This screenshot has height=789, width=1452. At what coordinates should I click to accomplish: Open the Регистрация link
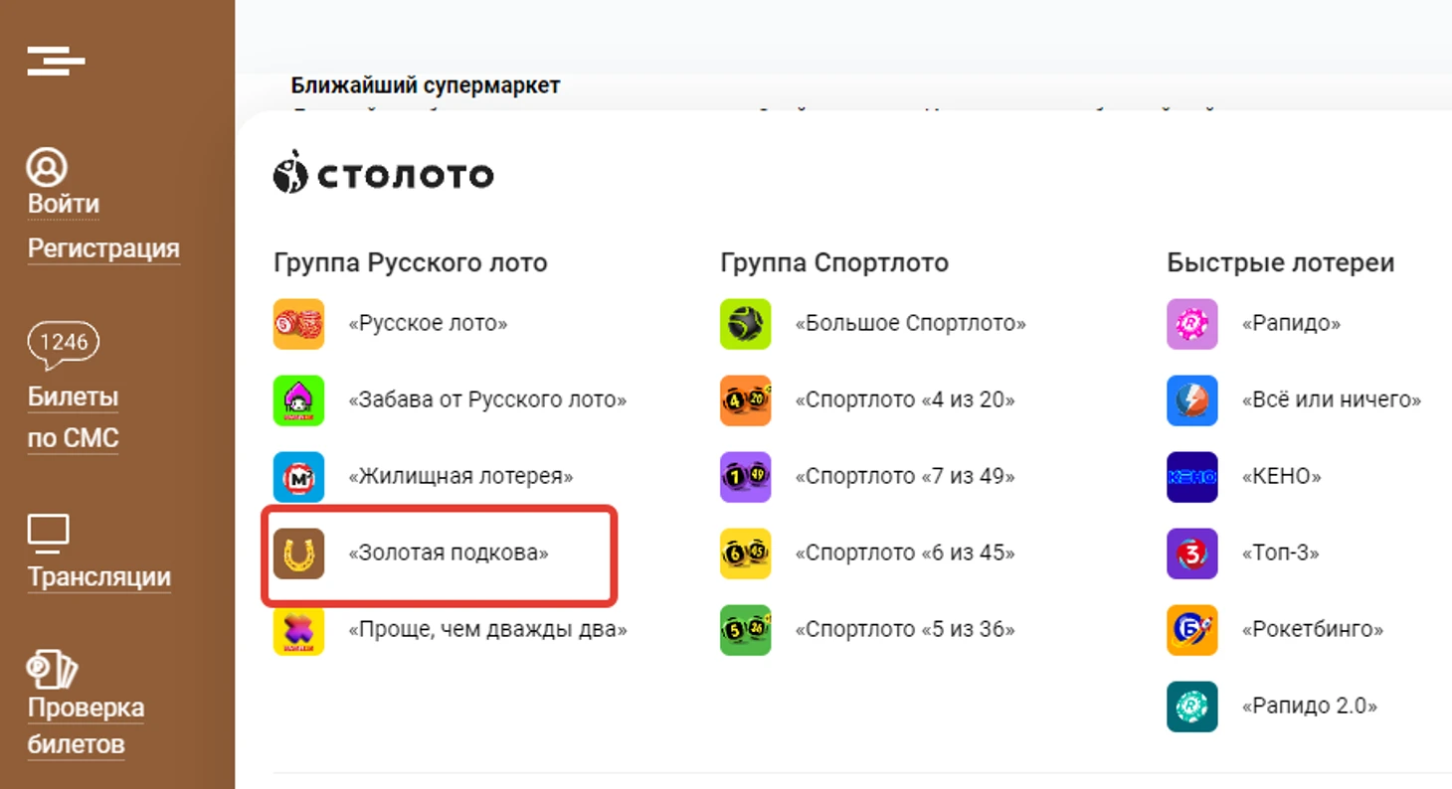[x=103, y=248]
